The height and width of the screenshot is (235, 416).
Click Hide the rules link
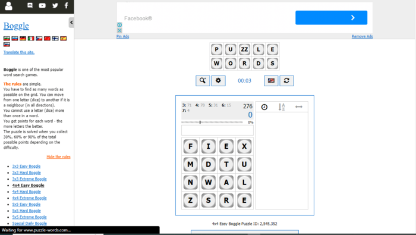click(58, 156)
